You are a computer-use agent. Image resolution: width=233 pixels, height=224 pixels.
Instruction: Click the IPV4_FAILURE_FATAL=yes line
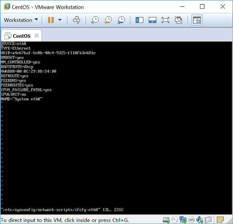coord(26,90)
